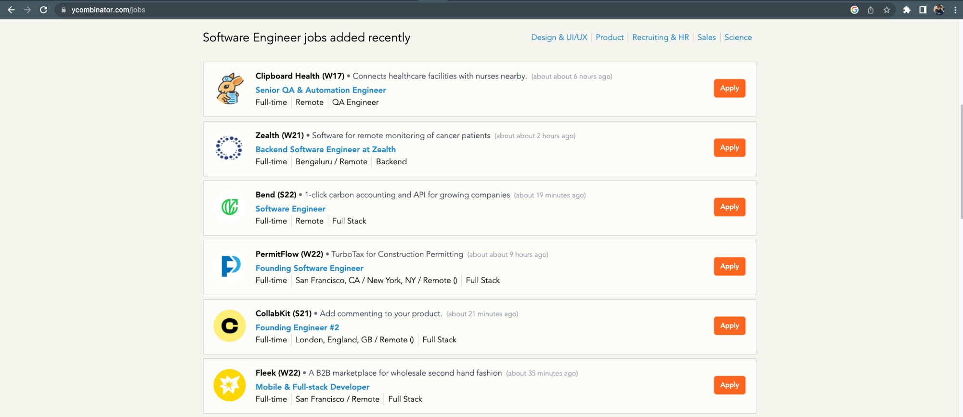Click the page vertical scrollbar

pos(961,162)
